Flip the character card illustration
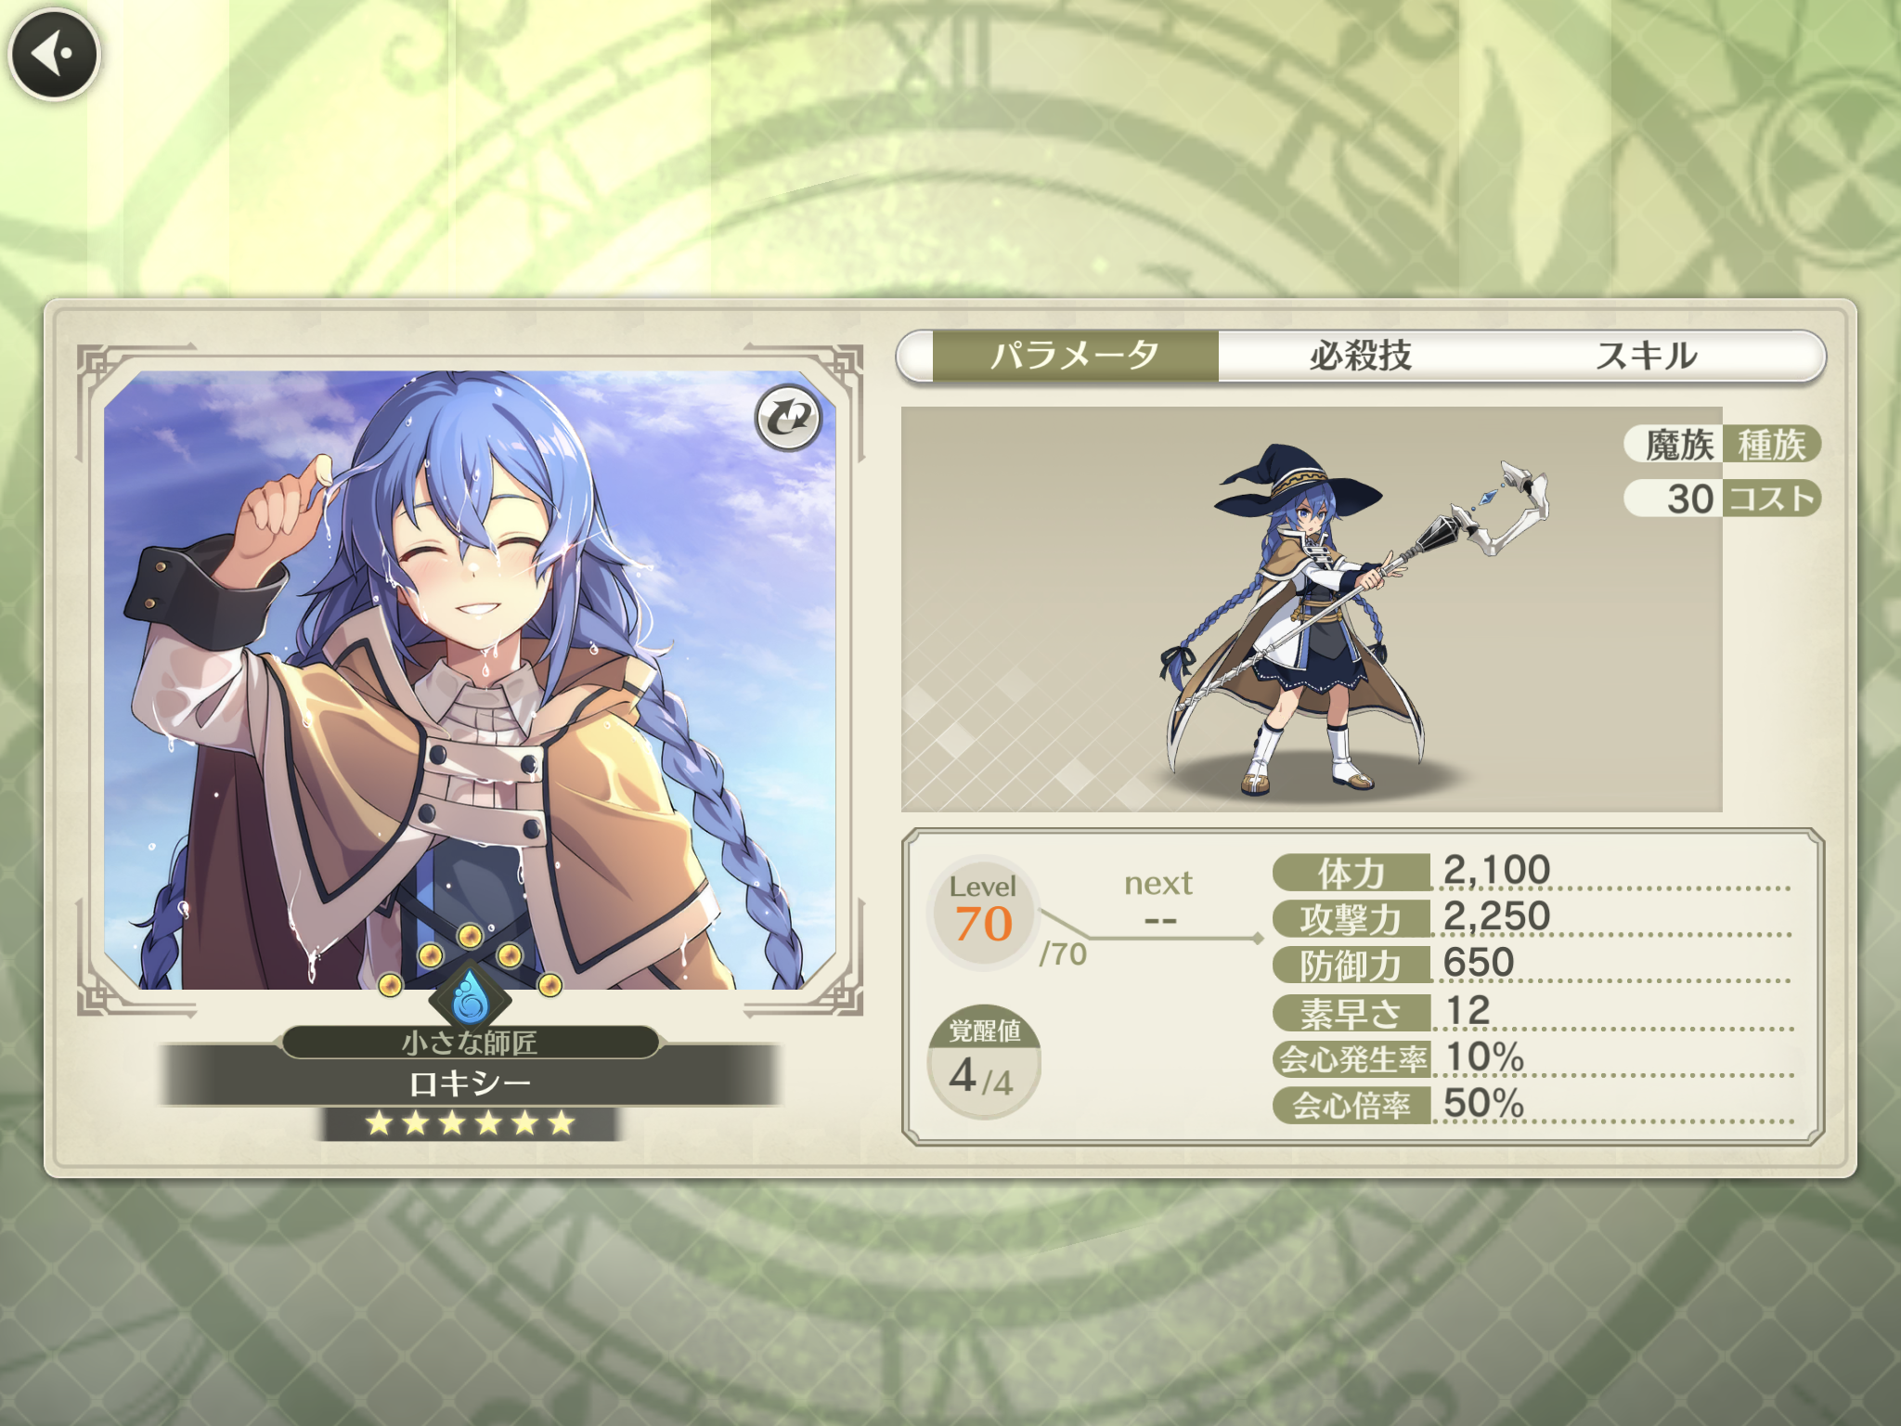The image size is (1901, 1426). tap(788, 417)
